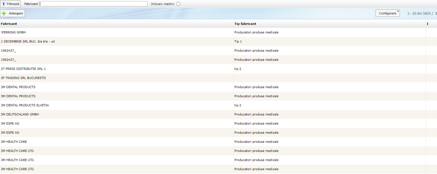This screenshot has width=437, height=174.
Task: Sort by the Tip fabricant column header
Action: (x=245, y=24)
